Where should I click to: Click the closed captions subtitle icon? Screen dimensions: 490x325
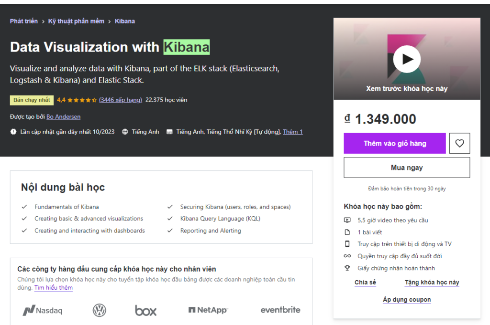tap(169, 132)
